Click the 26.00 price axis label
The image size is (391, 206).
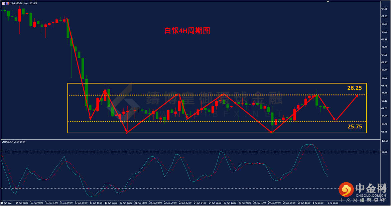pos(384,108)
